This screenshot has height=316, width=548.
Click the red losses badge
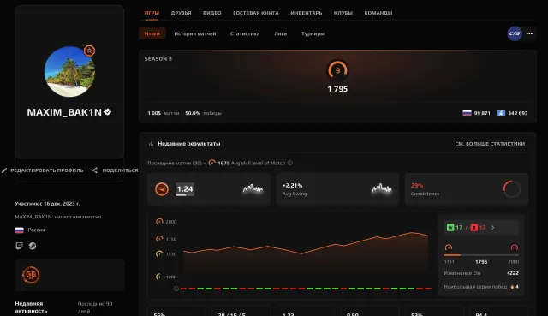[x=474, y=227]
